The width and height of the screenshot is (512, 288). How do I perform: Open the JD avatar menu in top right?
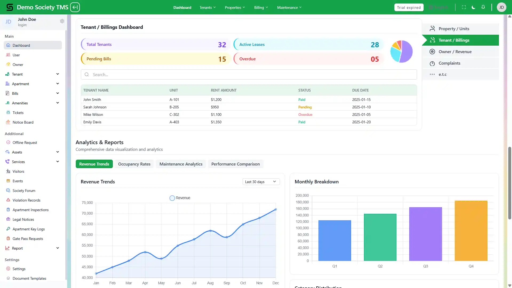point(501,7)
